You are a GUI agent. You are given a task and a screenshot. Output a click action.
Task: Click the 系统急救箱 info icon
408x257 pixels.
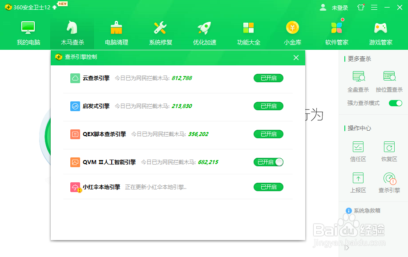(349, 211)
